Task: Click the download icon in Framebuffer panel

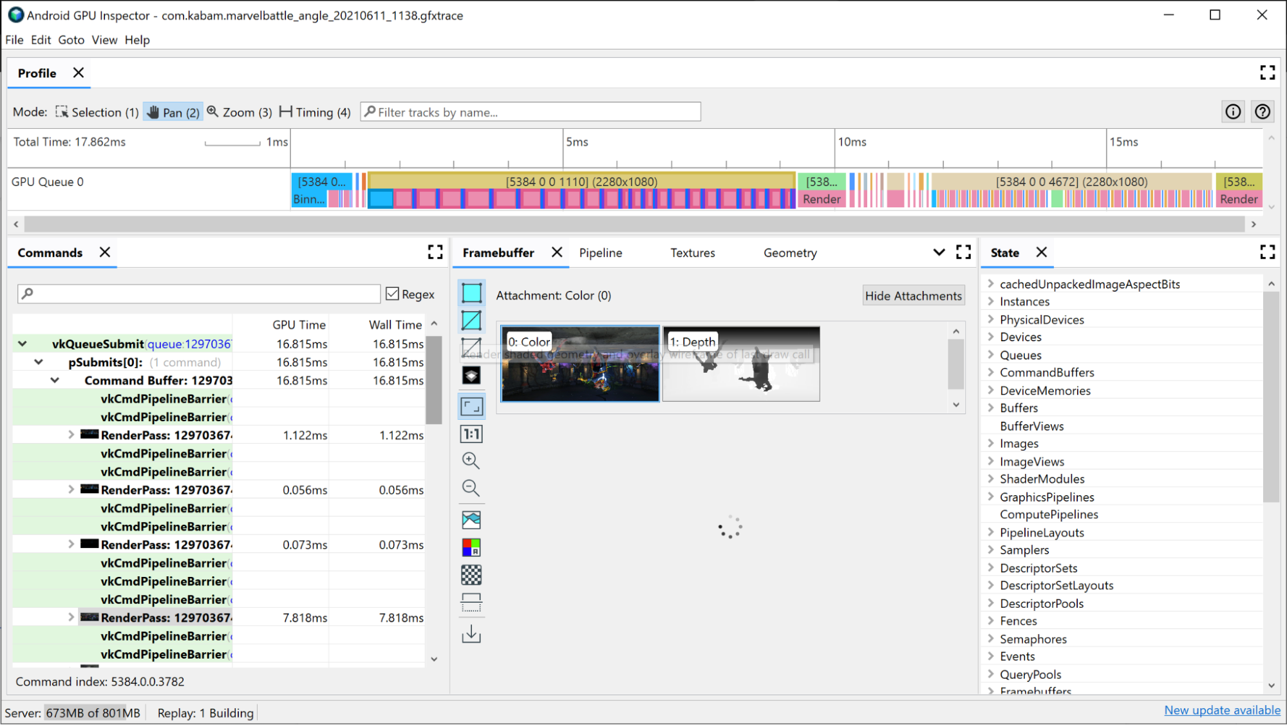Action: tap(471, 633)
